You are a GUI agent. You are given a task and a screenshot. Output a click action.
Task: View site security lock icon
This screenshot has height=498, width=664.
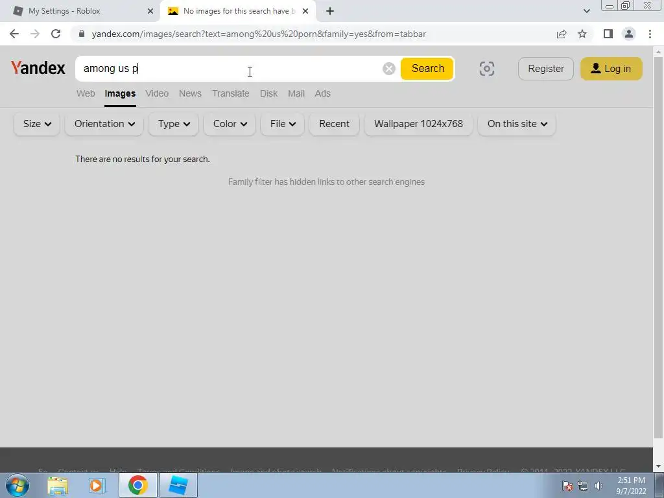tap(82, 34)
